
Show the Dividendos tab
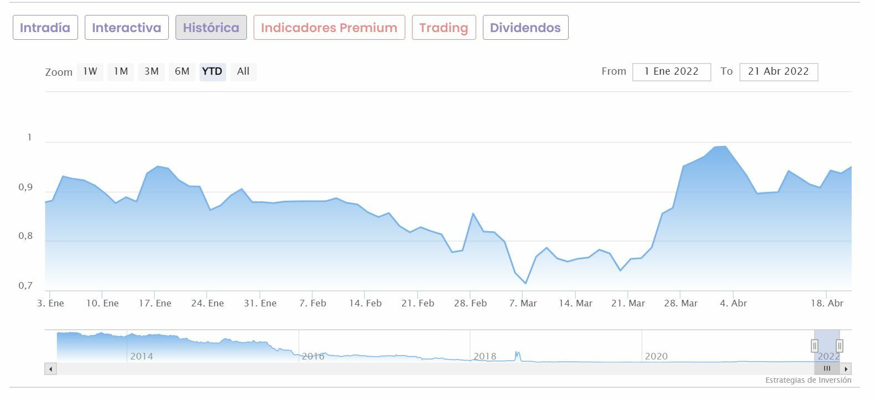click(525, 28)
